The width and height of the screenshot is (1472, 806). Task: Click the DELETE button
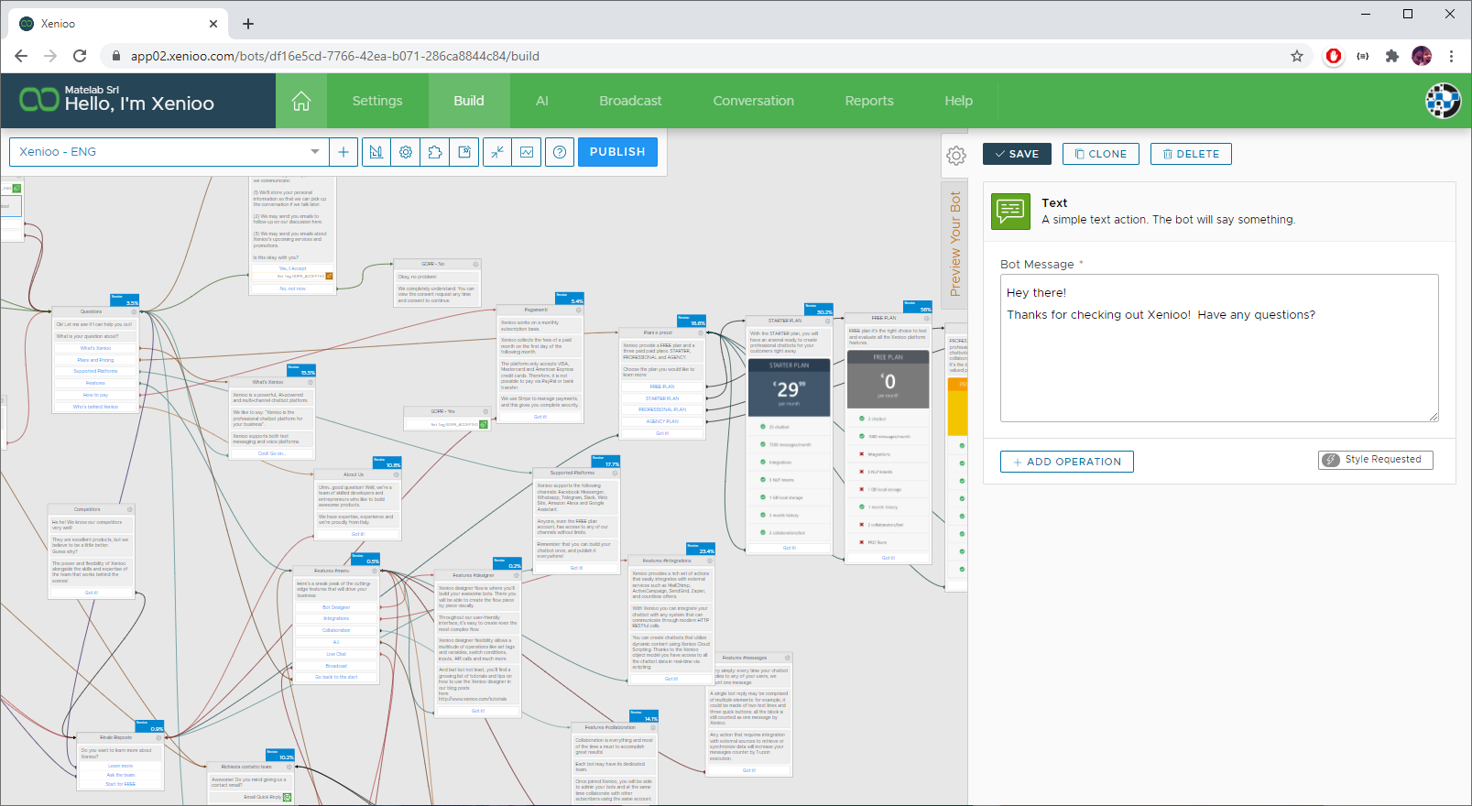tap(1191, 154)
